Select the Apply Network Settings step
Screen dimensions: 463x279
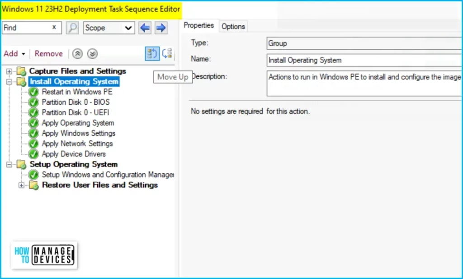[x=77, y=144]
